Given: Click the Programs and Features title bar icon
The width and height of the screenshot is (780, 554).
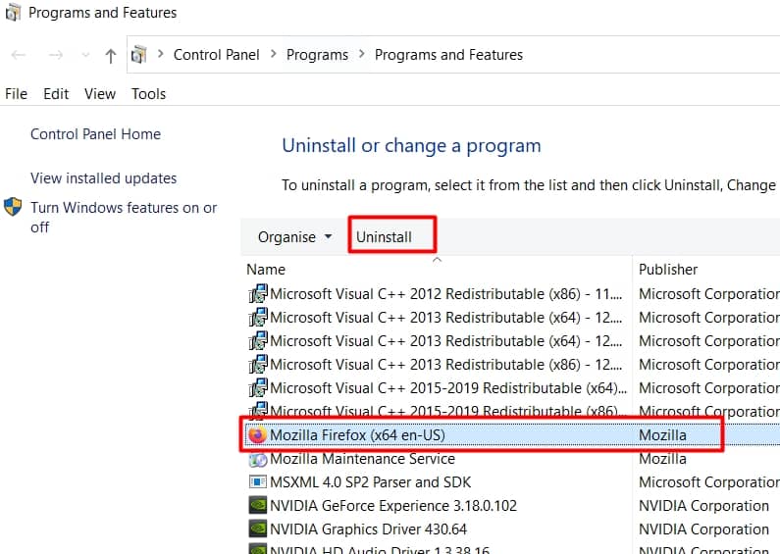Looking at the screenshot, I should coord(13,12).
